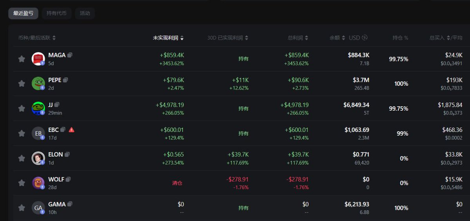Open ELON token name link

click(56, 155)
